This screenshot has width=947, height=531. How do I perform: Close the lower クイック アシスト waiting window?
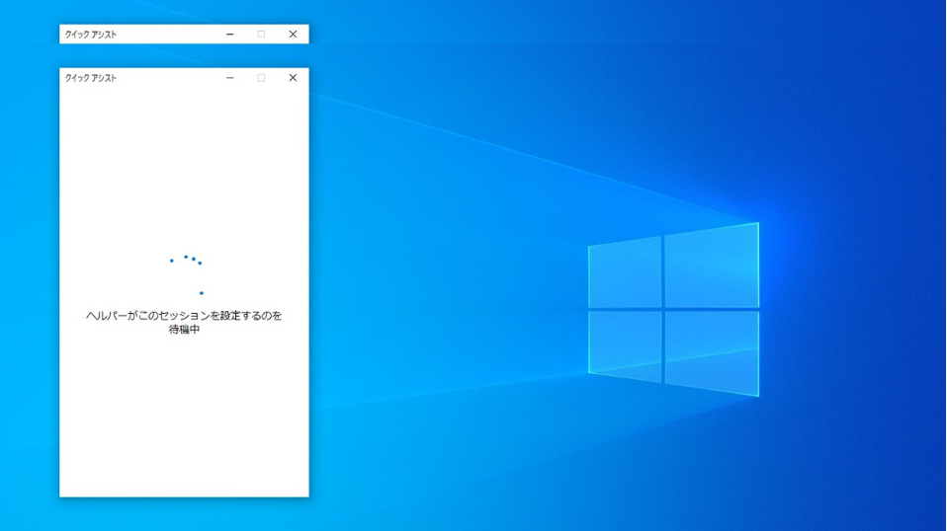click(293, 78)
